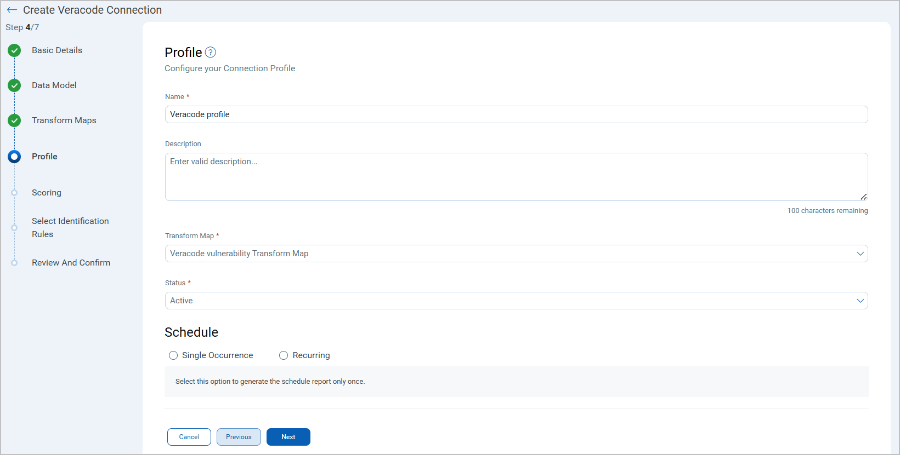Click the Select Identification Rules step dot

pyautogui.click(x=14, y=228)
